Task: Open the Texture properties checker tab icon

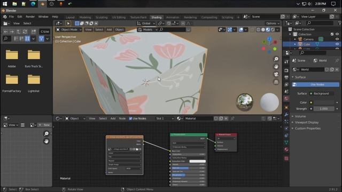Action: click(x=286, y=158)
